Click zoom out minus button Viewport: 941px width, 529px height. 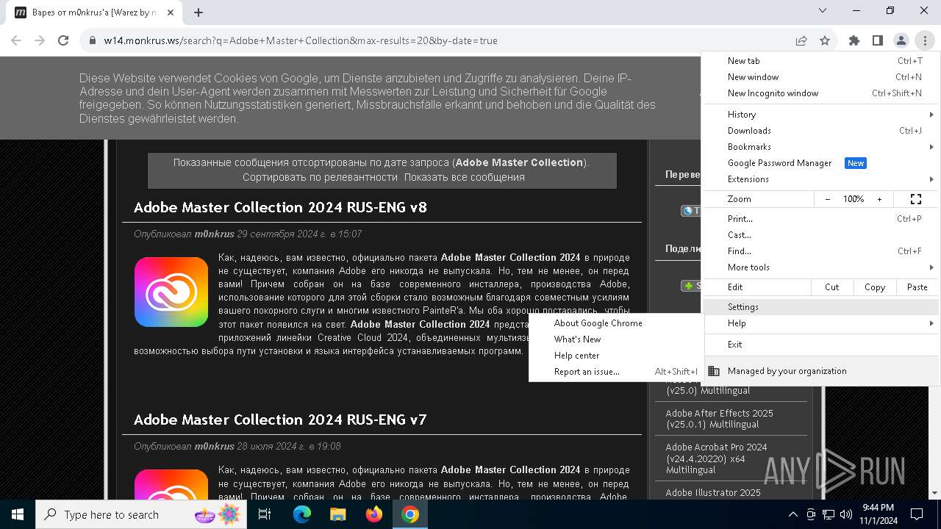(828, 199)
